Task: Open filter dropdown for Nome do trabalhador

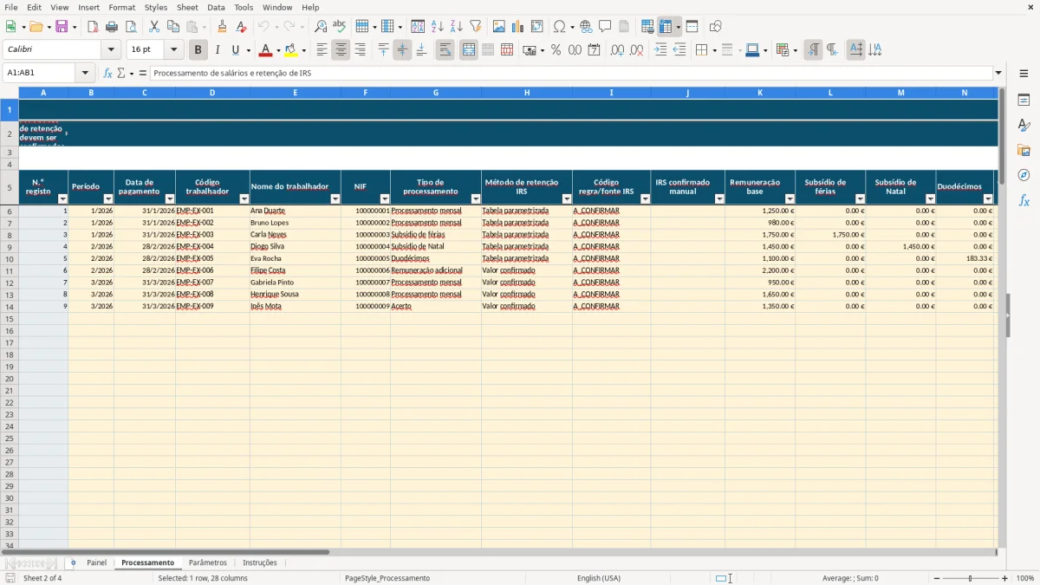Action: coord(335,199)
